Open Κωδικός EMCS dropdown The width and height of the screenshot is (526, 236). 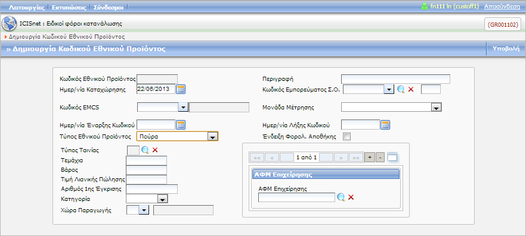click(x=183, y=108)
